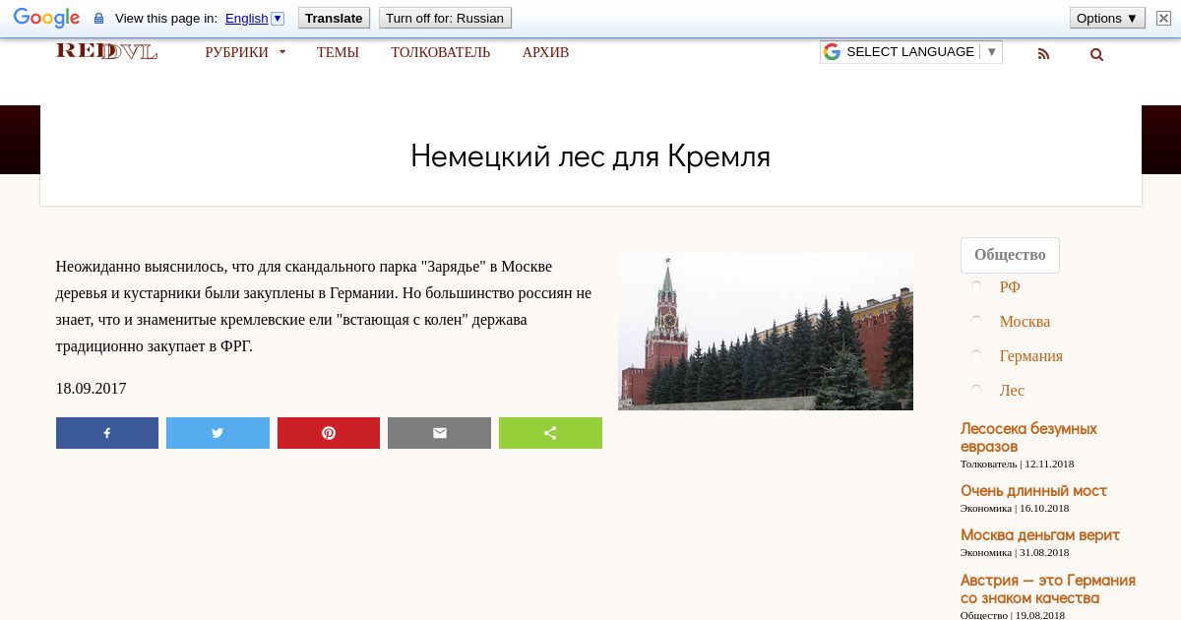Click the Google logo in translate bar
This screenshot has width=1181, height=620.
[x=46, y=18]
